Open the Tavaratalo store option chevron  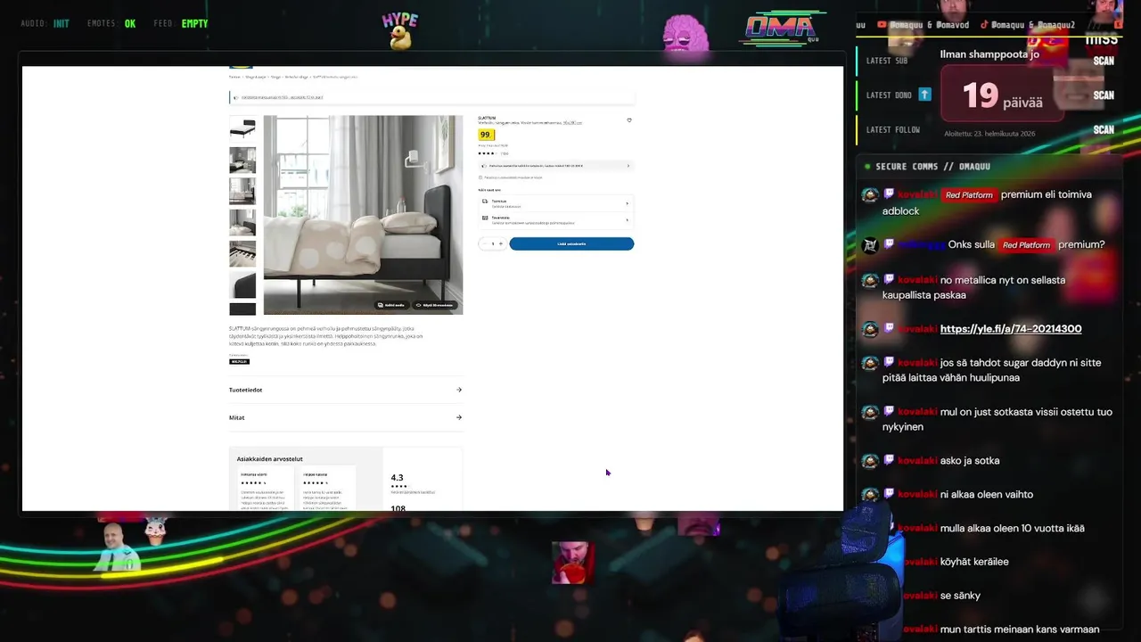coord(627,219)
